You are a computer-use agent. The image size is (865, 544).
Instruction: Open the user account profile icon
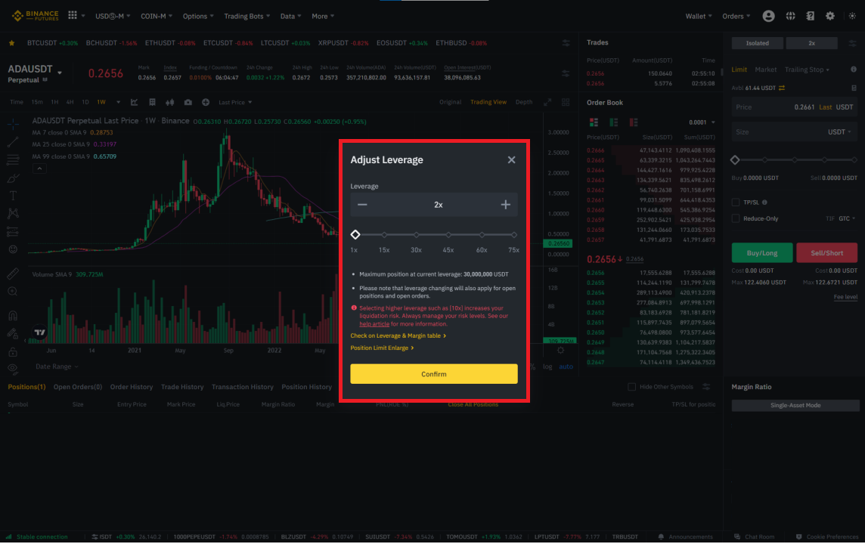click(768, 16)
